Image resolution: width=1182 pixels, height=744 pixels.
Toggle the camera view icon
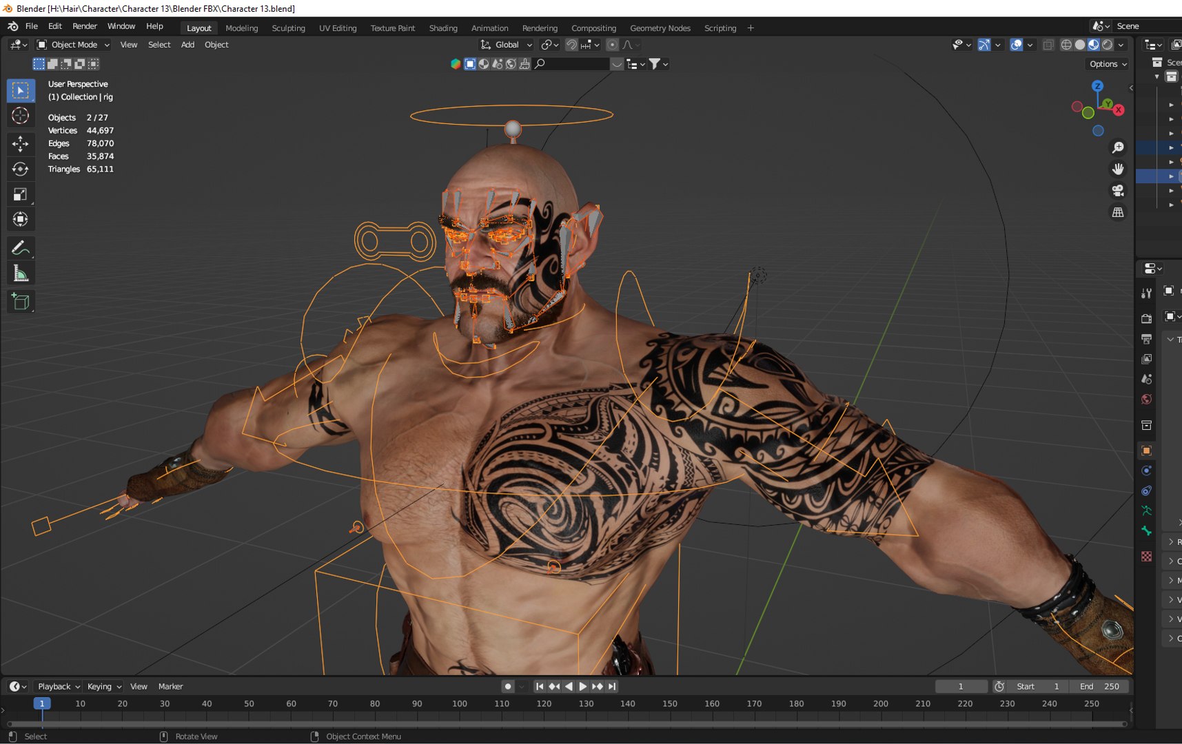click(1118, 190)
